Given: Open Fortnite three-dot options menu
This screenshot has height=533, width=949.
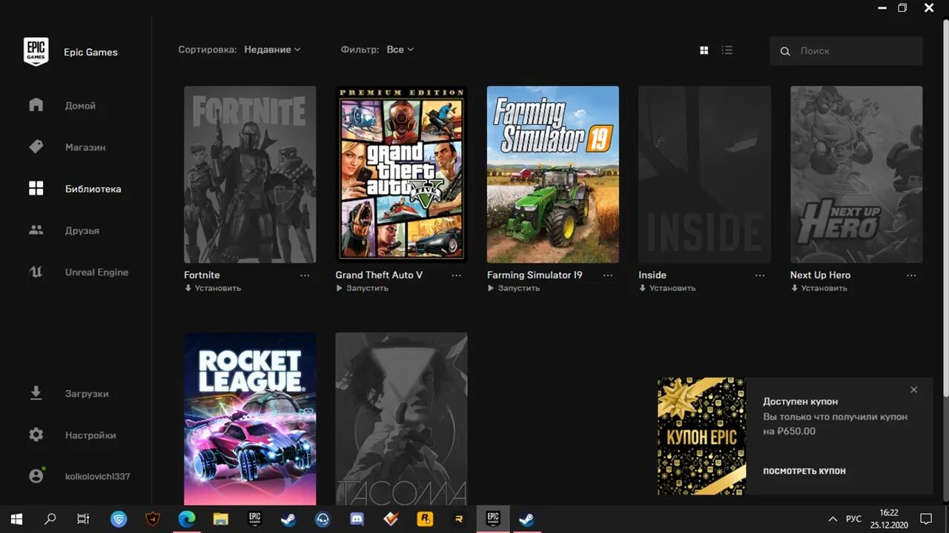Looking at the screenshot, I should (x=305, y=275).
